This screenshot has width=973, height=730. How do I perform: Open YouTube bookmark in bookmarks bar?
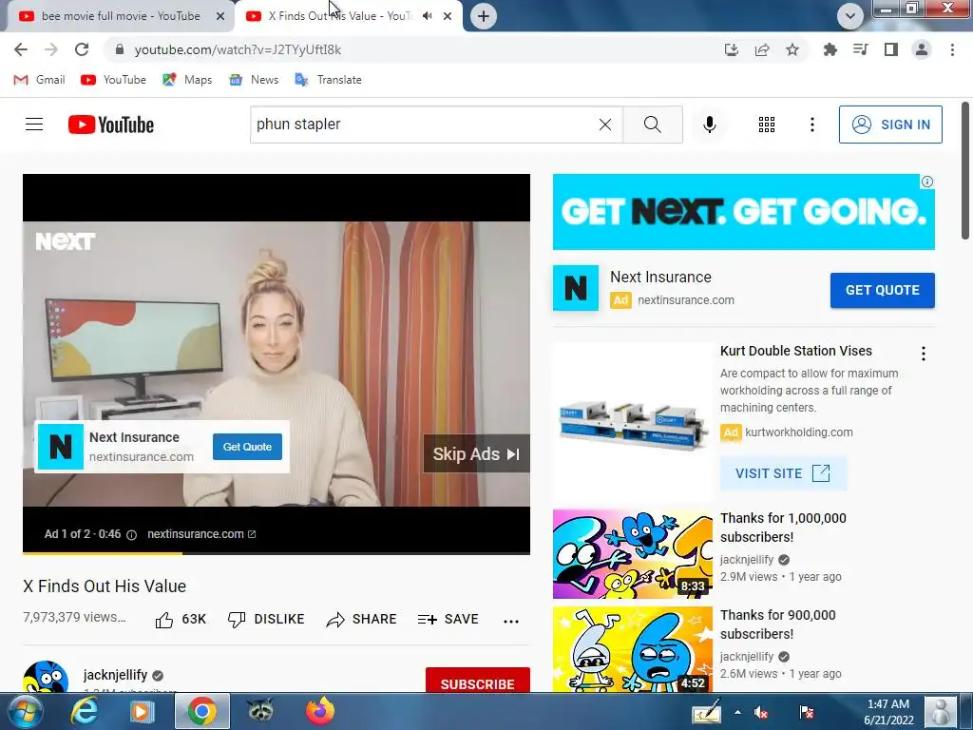tap(114, 80)
